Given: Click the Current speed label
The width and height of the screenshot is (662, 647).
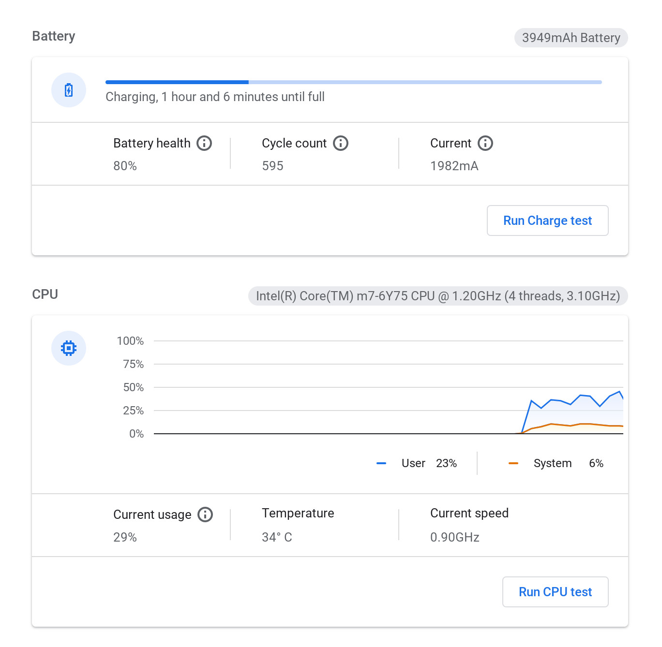Looking at the screenshot, I should pos(469,513).
